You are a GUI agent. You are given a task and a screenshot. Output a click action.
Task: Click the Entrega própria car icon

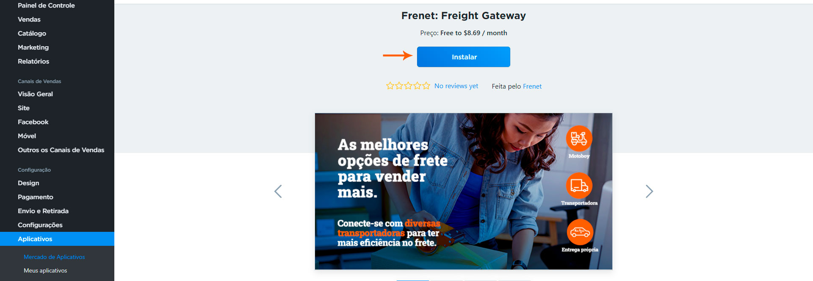(580, 232)
